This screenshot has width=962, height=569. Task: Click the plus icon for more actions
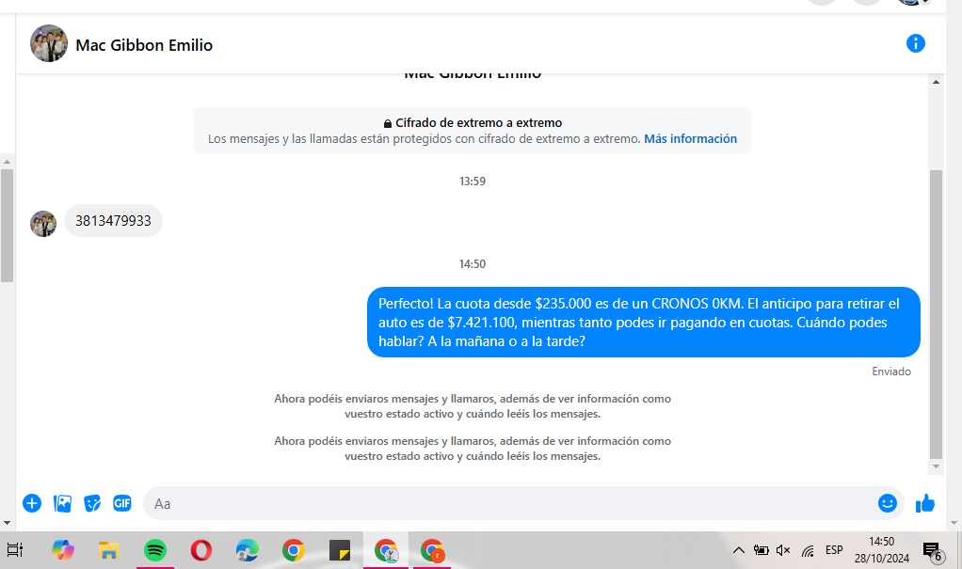(x=32, y=503)
